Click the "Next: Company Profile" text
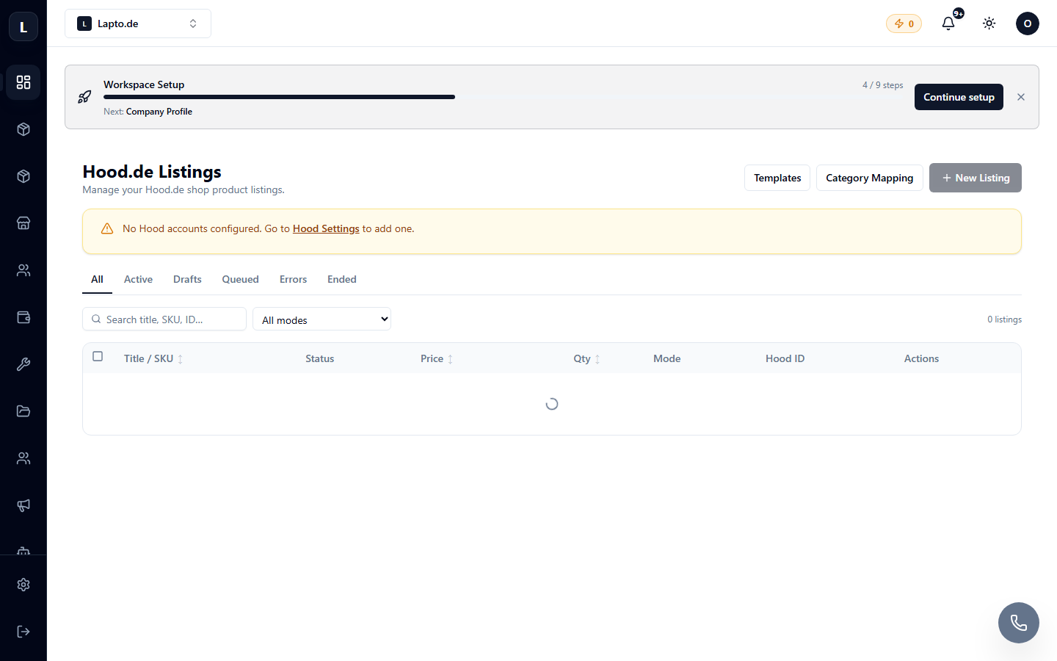1057x661 pixels. click(x=148, y=112)
